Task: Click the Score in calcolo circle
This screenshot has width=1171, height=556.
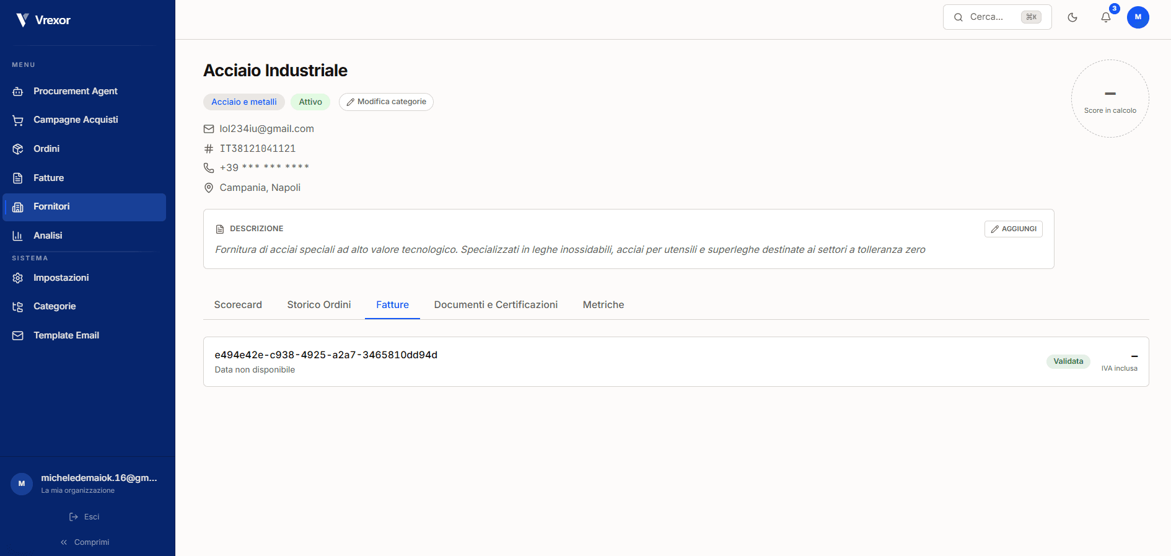Action: click(x=1110, y=99)
